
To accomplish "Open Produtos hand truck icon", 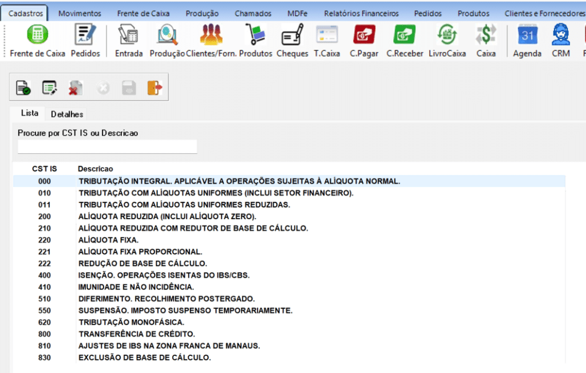I will pos(255,35).
